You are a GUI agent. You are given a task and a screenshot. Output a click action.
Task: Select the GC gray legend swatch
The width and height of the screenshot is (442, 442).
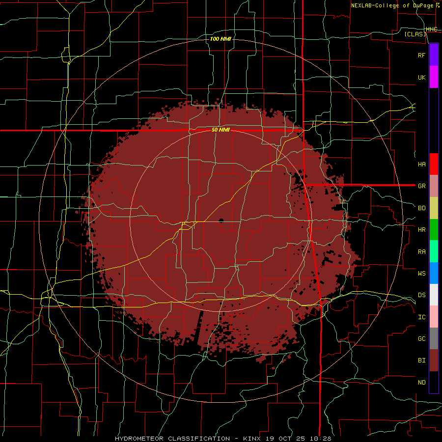click(434, 338)
